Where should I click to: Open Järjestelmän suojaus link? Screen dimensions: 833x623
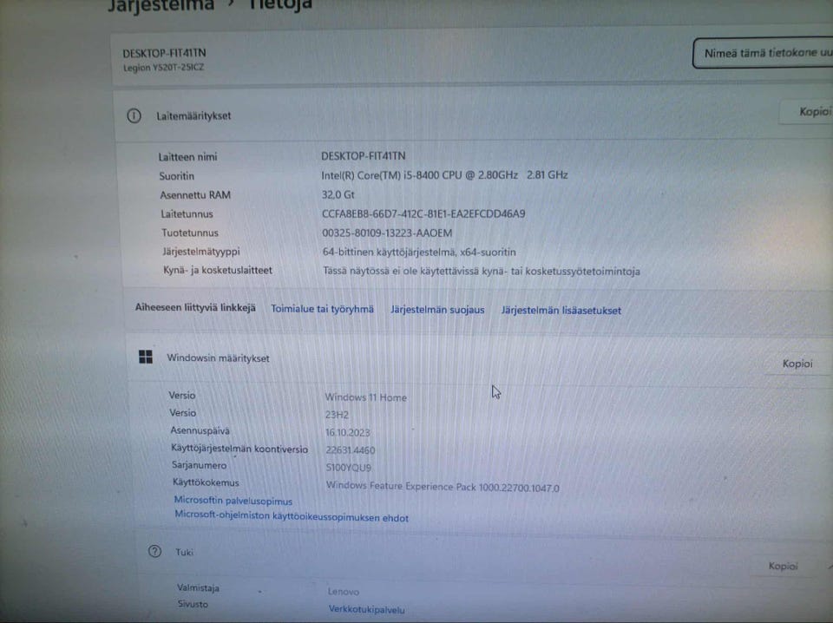pos(437,310)
